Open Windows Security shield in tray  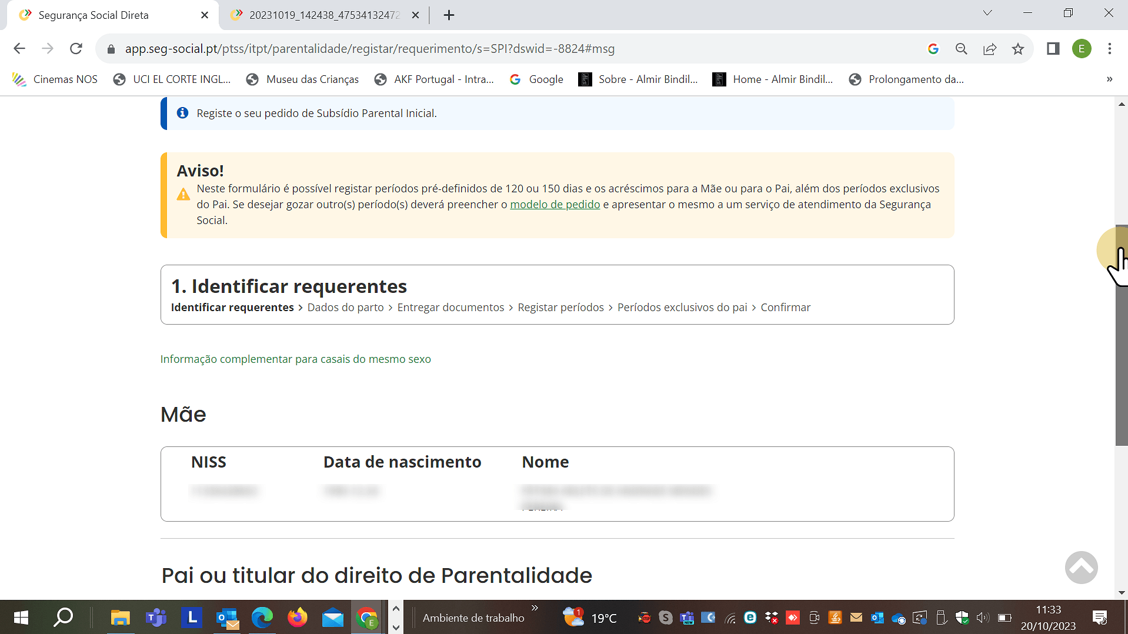coord(962,618)
